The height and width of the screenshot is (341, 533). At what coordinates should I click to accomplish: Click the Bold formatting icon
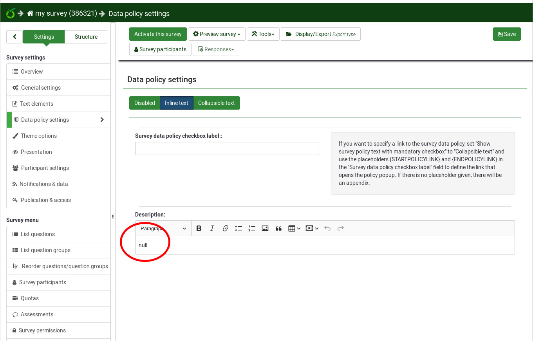coord(199,228)
